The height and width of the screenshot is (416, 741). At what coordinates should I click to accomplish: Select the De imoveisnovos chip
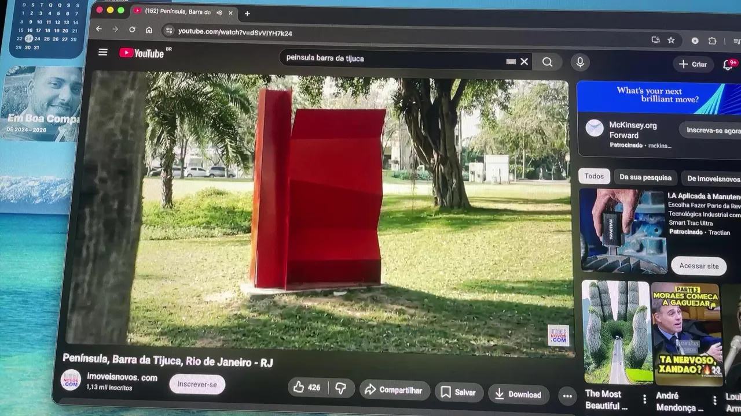tap(713, 179)
